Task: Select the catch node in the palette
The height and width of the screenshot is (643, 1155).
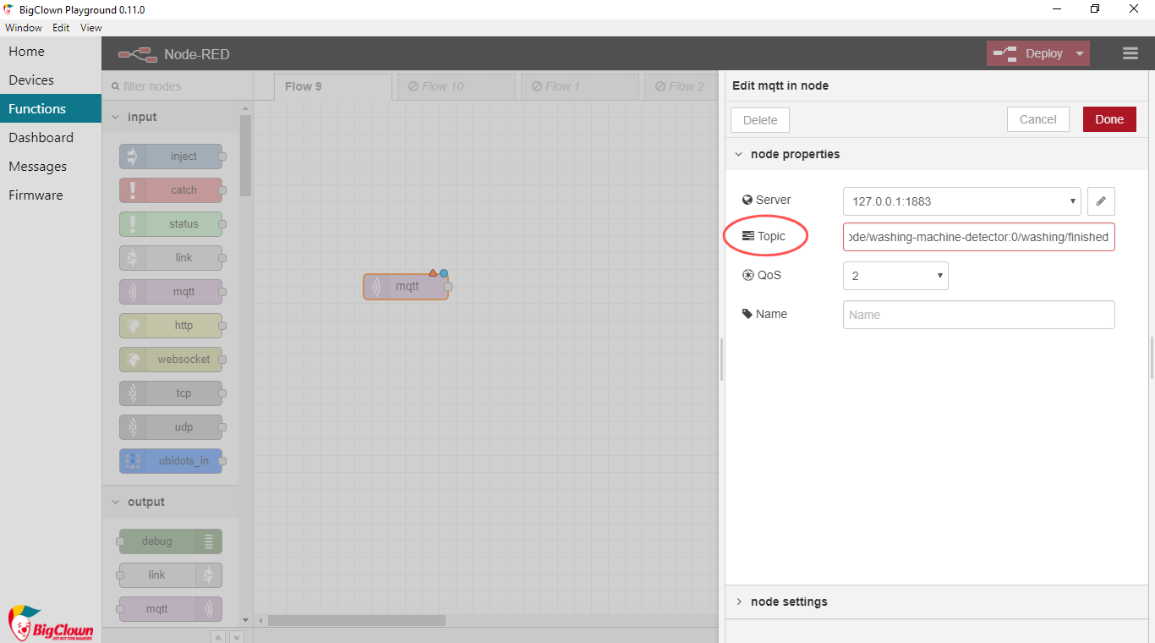Action: [x=171, y=190]
